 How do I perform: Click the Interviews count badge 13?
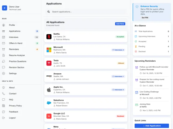pos(36,37)
